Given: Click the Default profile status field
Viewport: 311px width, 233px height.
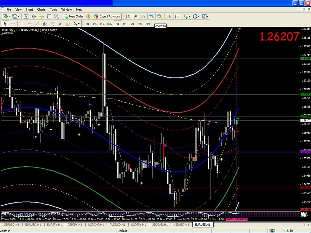Looking at the screenshot, I should pos(122,231).
